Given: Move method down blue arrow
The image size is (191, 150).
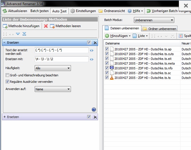Looking at the screenshot, I should pos(18,34).
